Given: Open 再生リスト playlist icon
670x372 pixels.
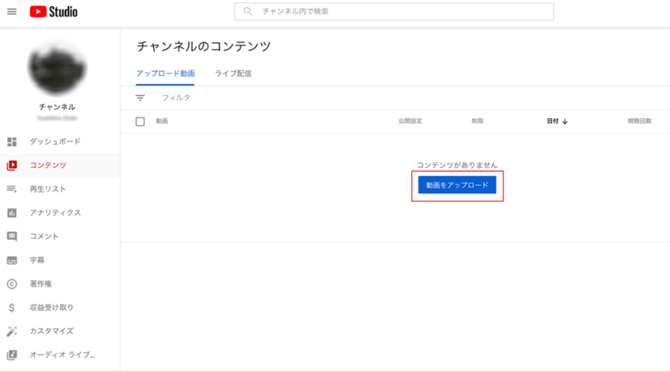Looking at the screenshot, I should point(12,188).
